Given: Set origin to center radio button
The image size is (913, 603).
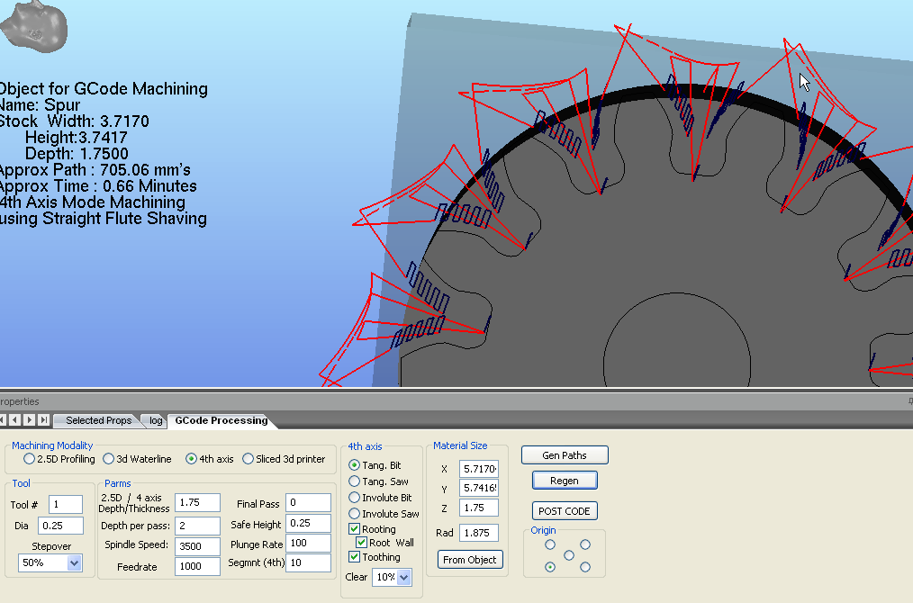Looking at the screenshot, I should pos(568,555).
